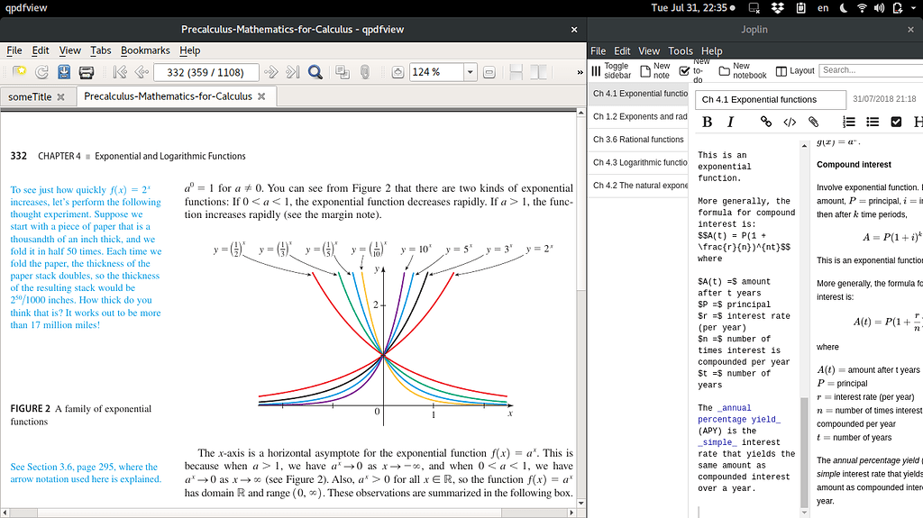This screenshot has height=518, width=923.
Task: Insert a numbered list in the note
Action: click(x=848, y=122)
